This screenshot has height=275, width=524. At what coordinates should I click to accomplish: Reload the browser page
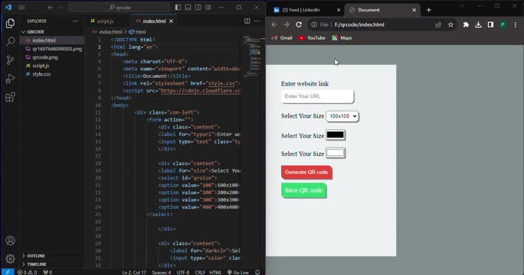coord(299,24)
